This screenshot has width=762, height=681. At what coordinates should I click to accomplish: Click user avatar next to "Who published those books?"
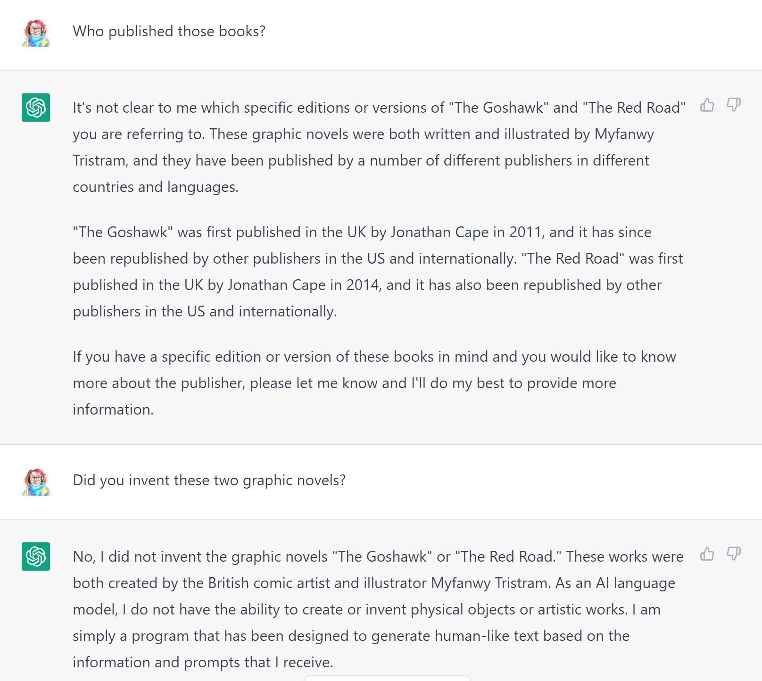(x=36, y=33)
